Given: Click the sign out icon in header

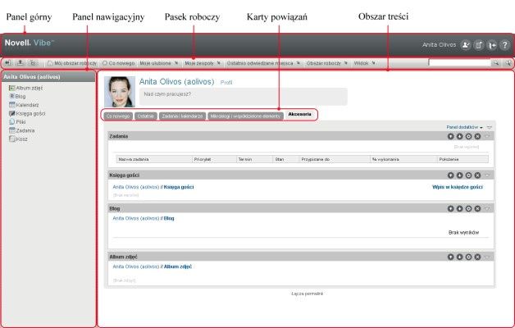Looking at the screenshot, I should (492, 45).
